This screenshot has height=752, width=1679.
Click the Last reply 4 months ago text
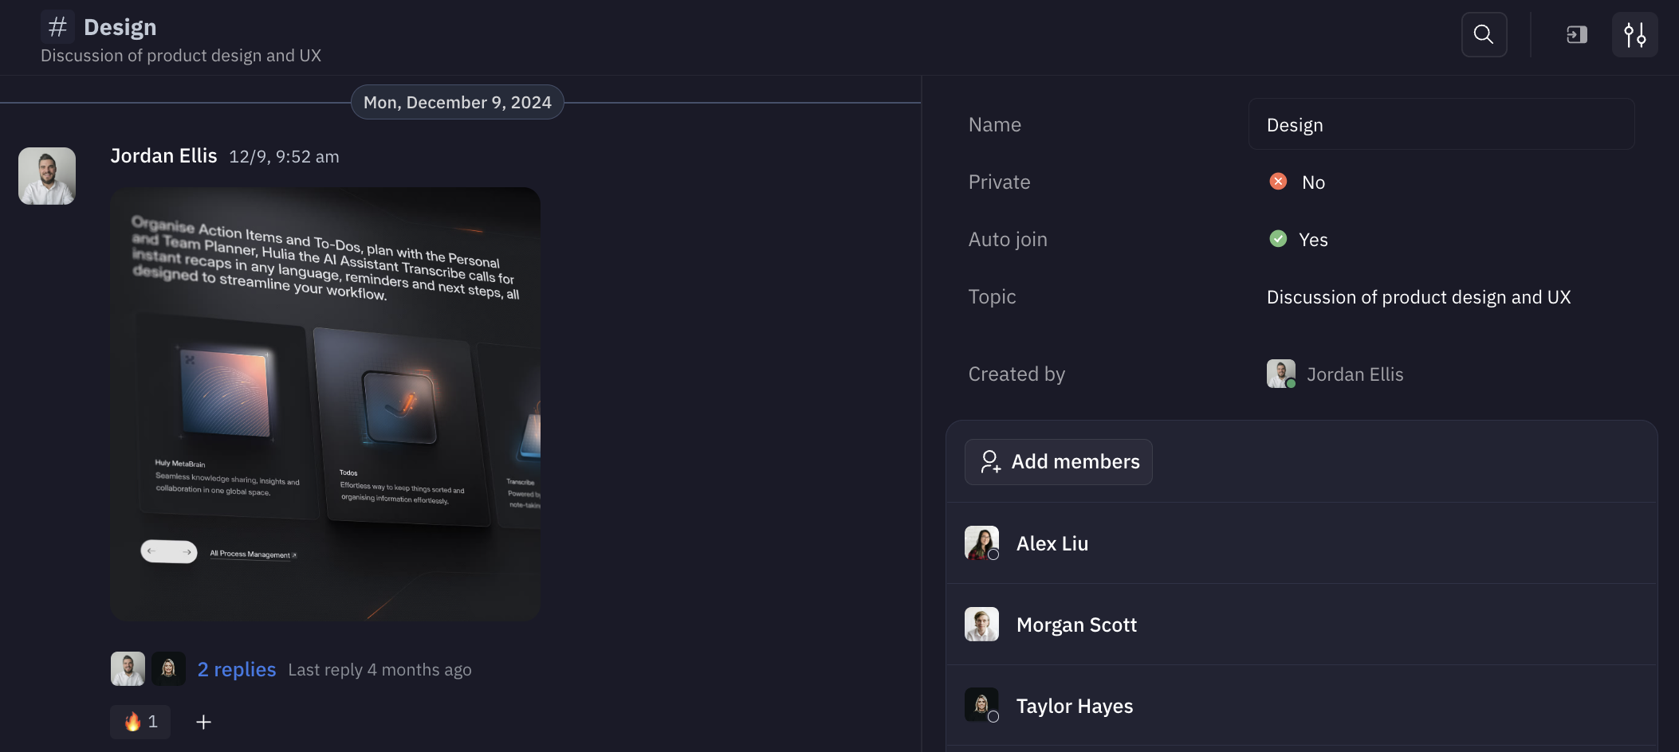(x=379, y=670)
